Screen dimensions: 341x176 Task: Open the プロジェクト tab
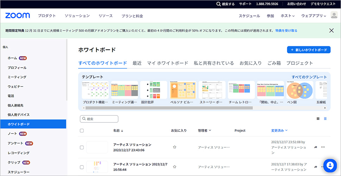300,63
